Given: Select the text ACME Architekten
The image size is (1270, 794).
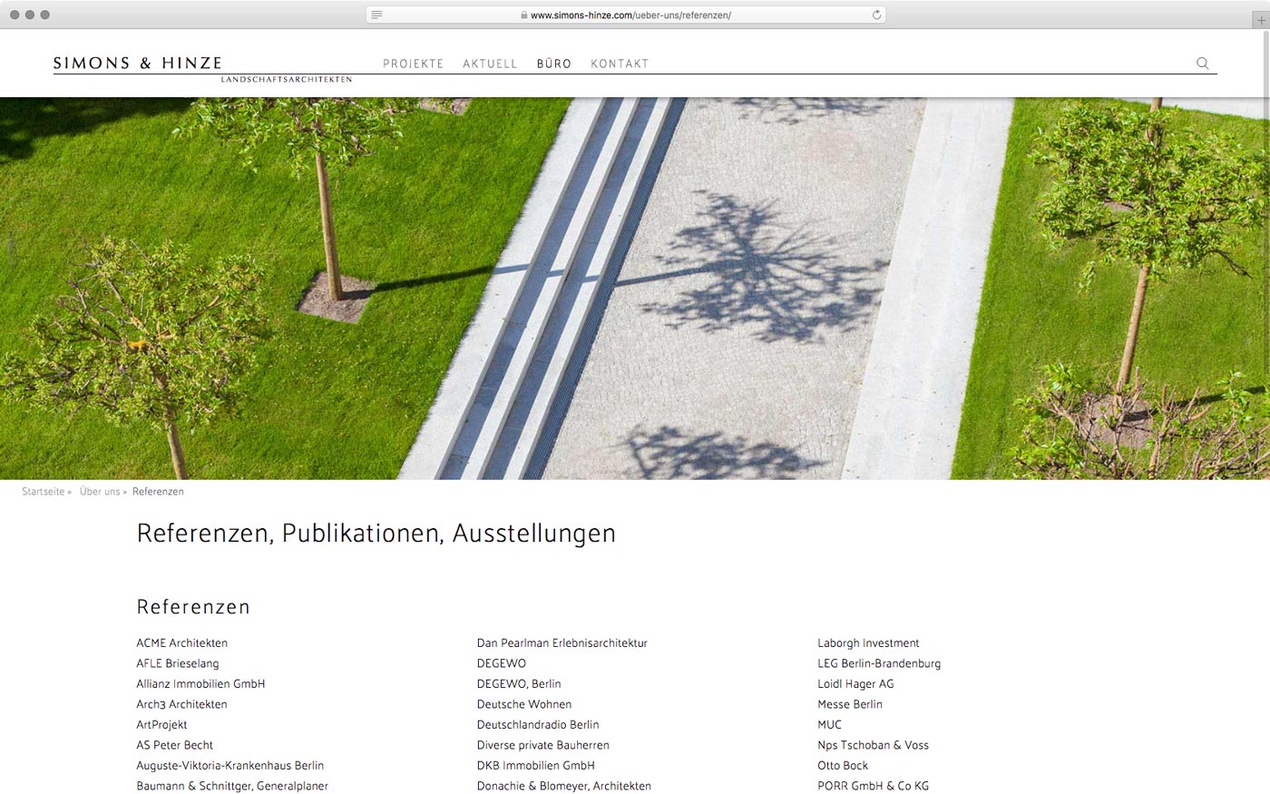Looking at the screenshot, I should [x=181, y=643].
